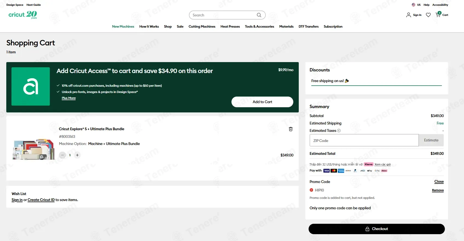The image size is (464, 241).
Task: Decrease quantity with minus button
Action: pos(62,155)
